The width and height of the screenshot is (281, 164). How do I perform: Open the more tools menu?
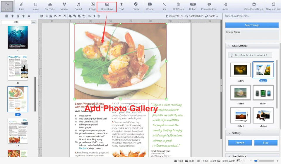[225, 6]
